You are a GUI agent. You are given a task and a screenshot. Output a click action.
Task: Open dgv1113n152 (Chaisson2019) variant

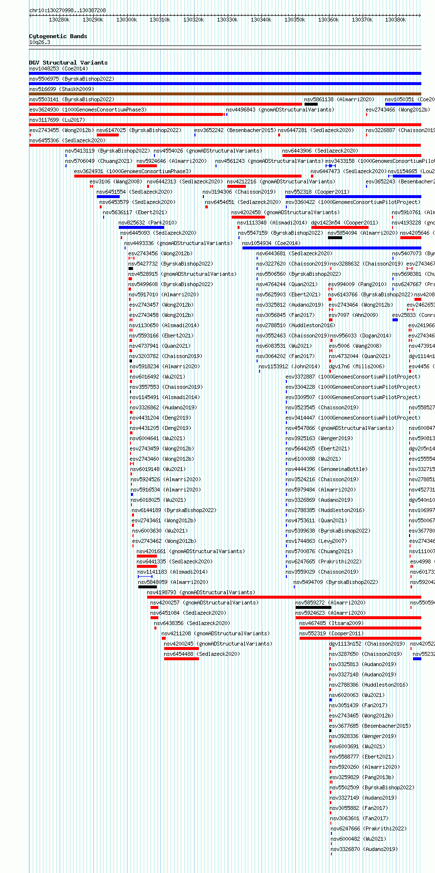point(367,644)
